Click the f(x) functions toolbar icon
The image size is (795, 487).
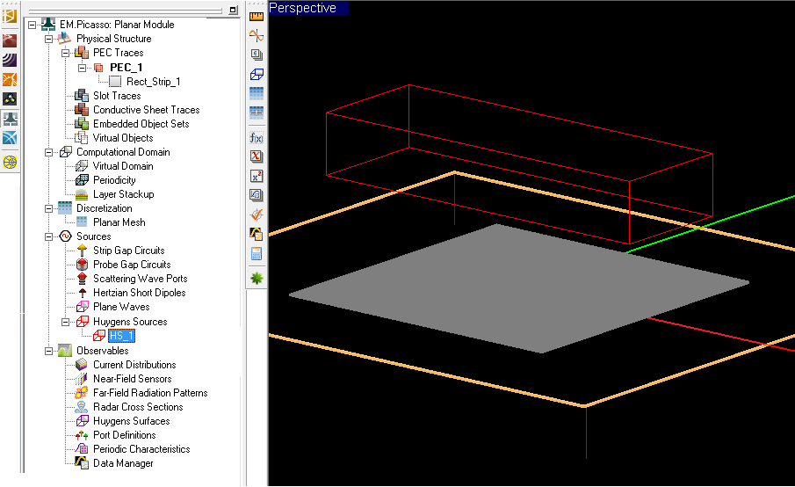257,137
